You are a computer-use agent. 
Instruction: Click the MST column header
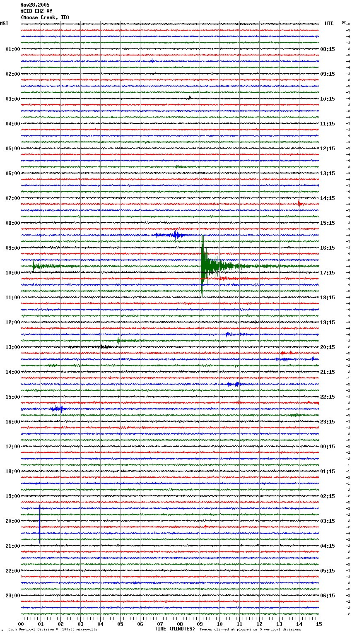[x=4, y=24]
